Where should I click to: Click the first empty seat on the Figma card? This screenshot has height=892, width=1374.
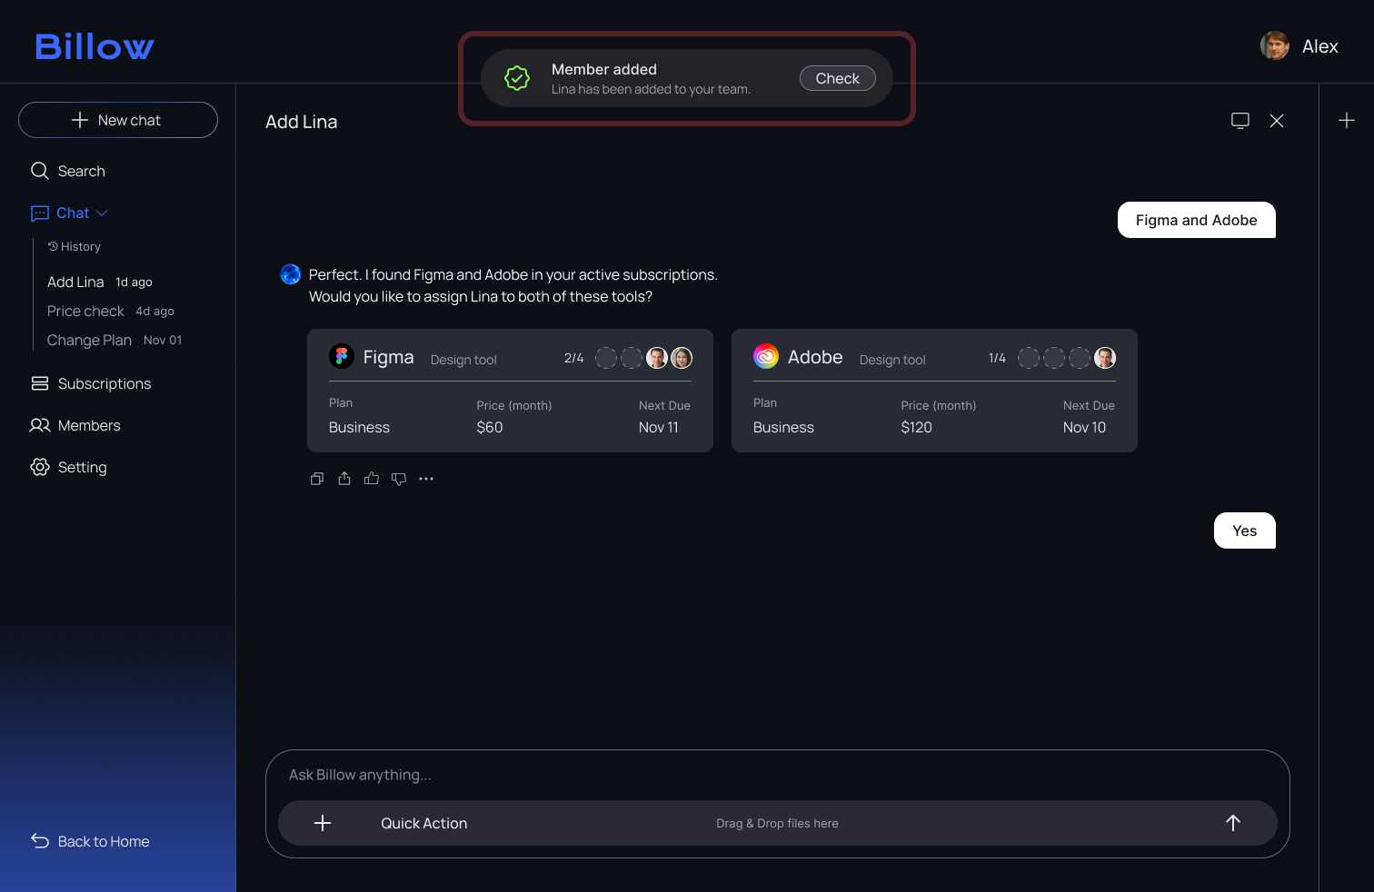[606, 358]
